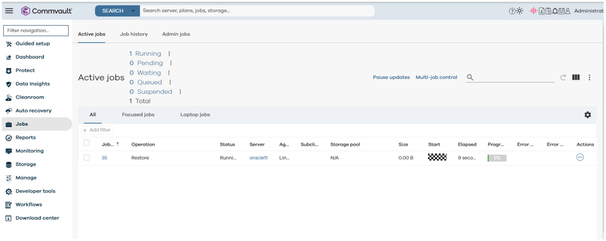Open the jobs table settings gear
Screen dimensions: 606x241
point(587,115)
